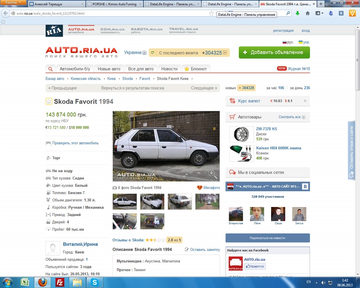This screenshot has height=288, width=360.
Task: Click the Megafoto shield icon
Action: coord(199,187)
